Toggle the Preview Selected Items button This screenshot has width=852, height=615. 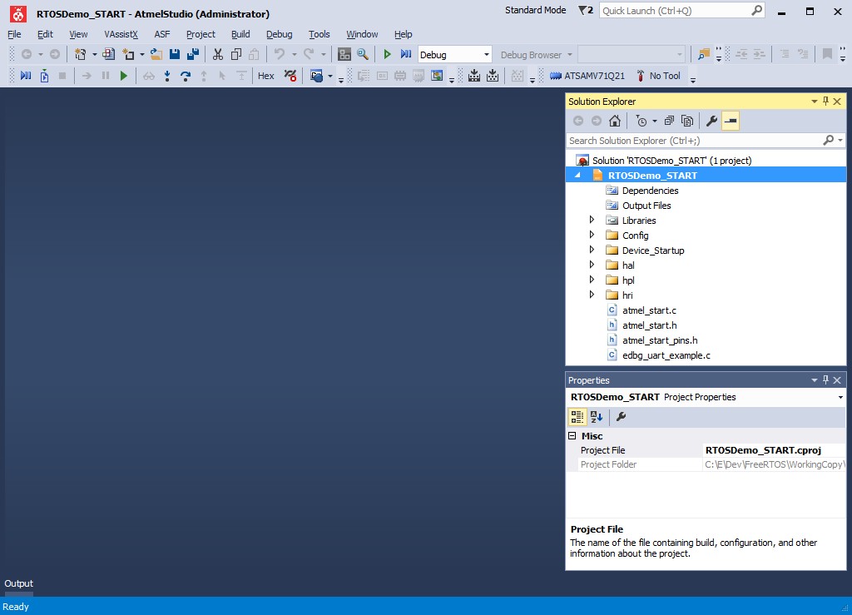click(x=731, y=121)
